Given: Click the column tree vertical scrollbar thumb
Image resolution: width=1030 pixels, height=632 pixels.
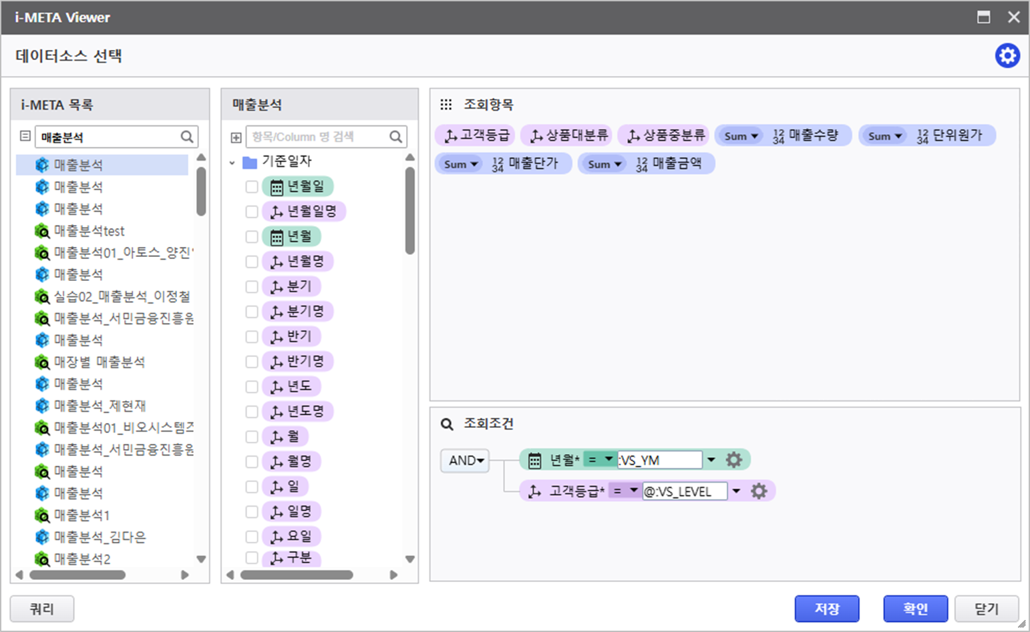Looking at the screenshot, I should point(410,210).
